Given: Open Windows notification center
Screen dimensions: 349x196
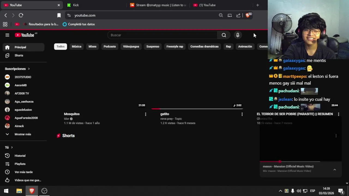Looking at the screenshot, I should pyautogui.click(x=341, y=191).
